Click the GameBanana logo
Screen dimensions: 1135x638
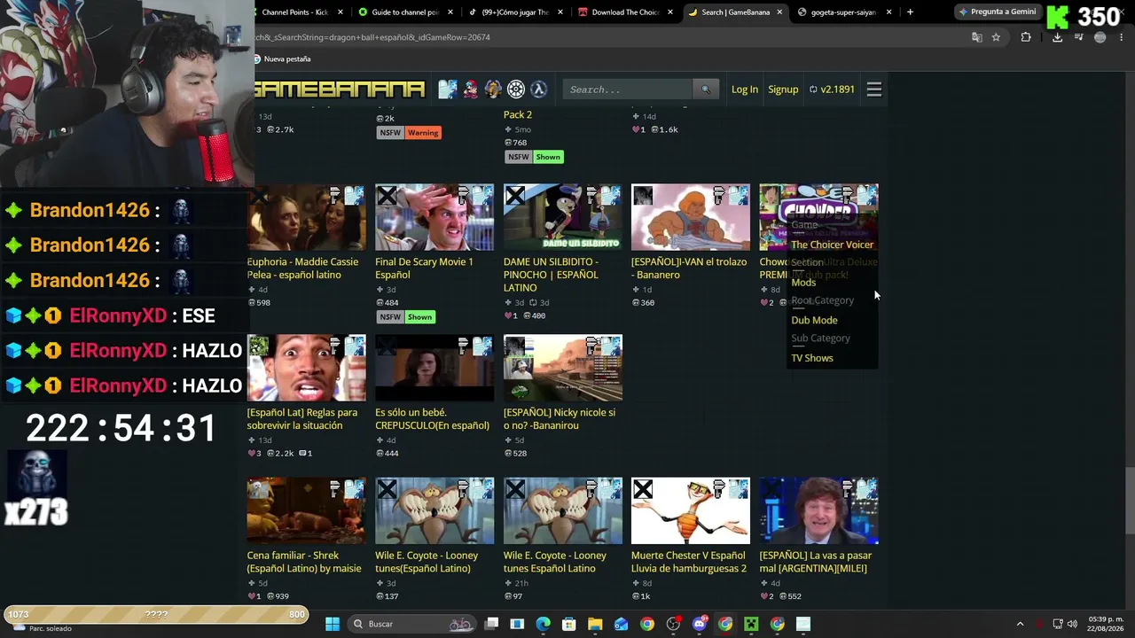pos(340,89)
